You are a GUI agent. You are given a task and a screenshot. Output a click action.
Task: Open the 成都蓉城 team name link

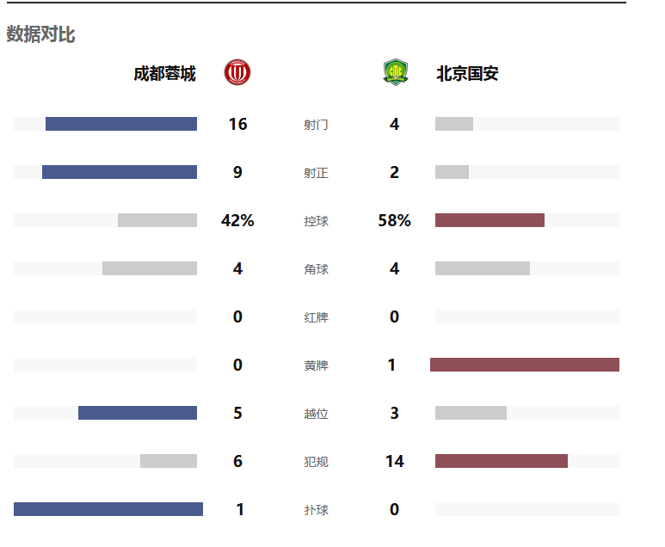pos(164,73)
